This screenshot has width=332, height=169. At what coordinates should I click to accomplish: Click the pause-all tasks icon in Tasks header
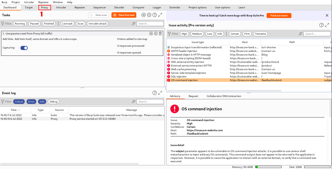pos(144,15)
